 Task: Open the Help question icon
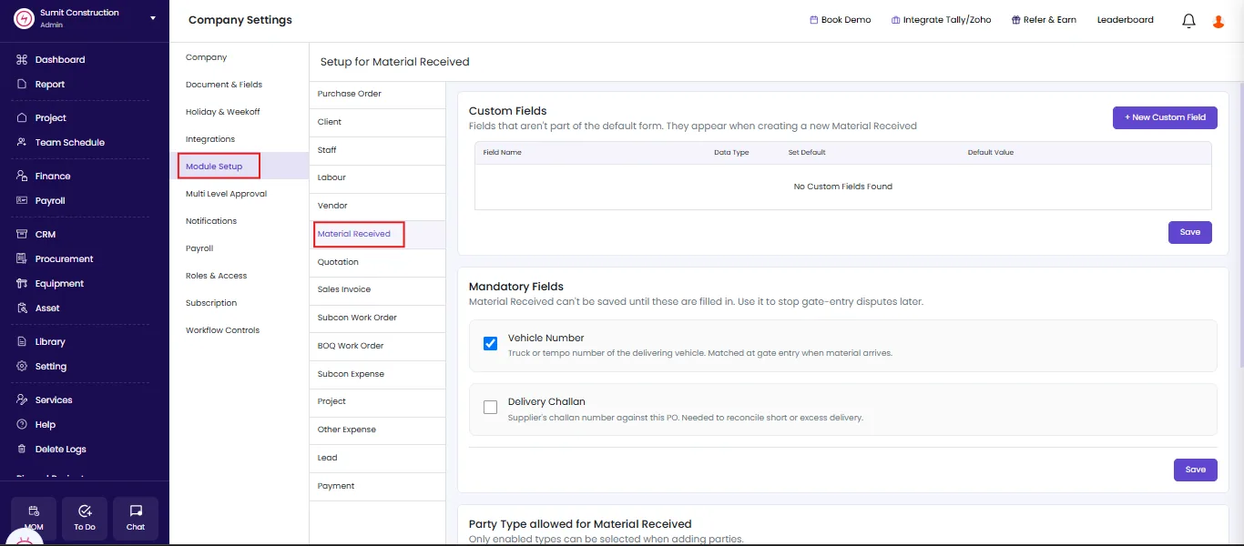[x=22, y=425]
